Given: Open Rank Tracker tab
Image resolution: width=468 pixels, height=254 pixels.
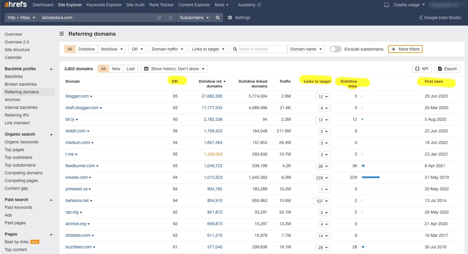Looking at the screenshot, I should tap(161, 5).
